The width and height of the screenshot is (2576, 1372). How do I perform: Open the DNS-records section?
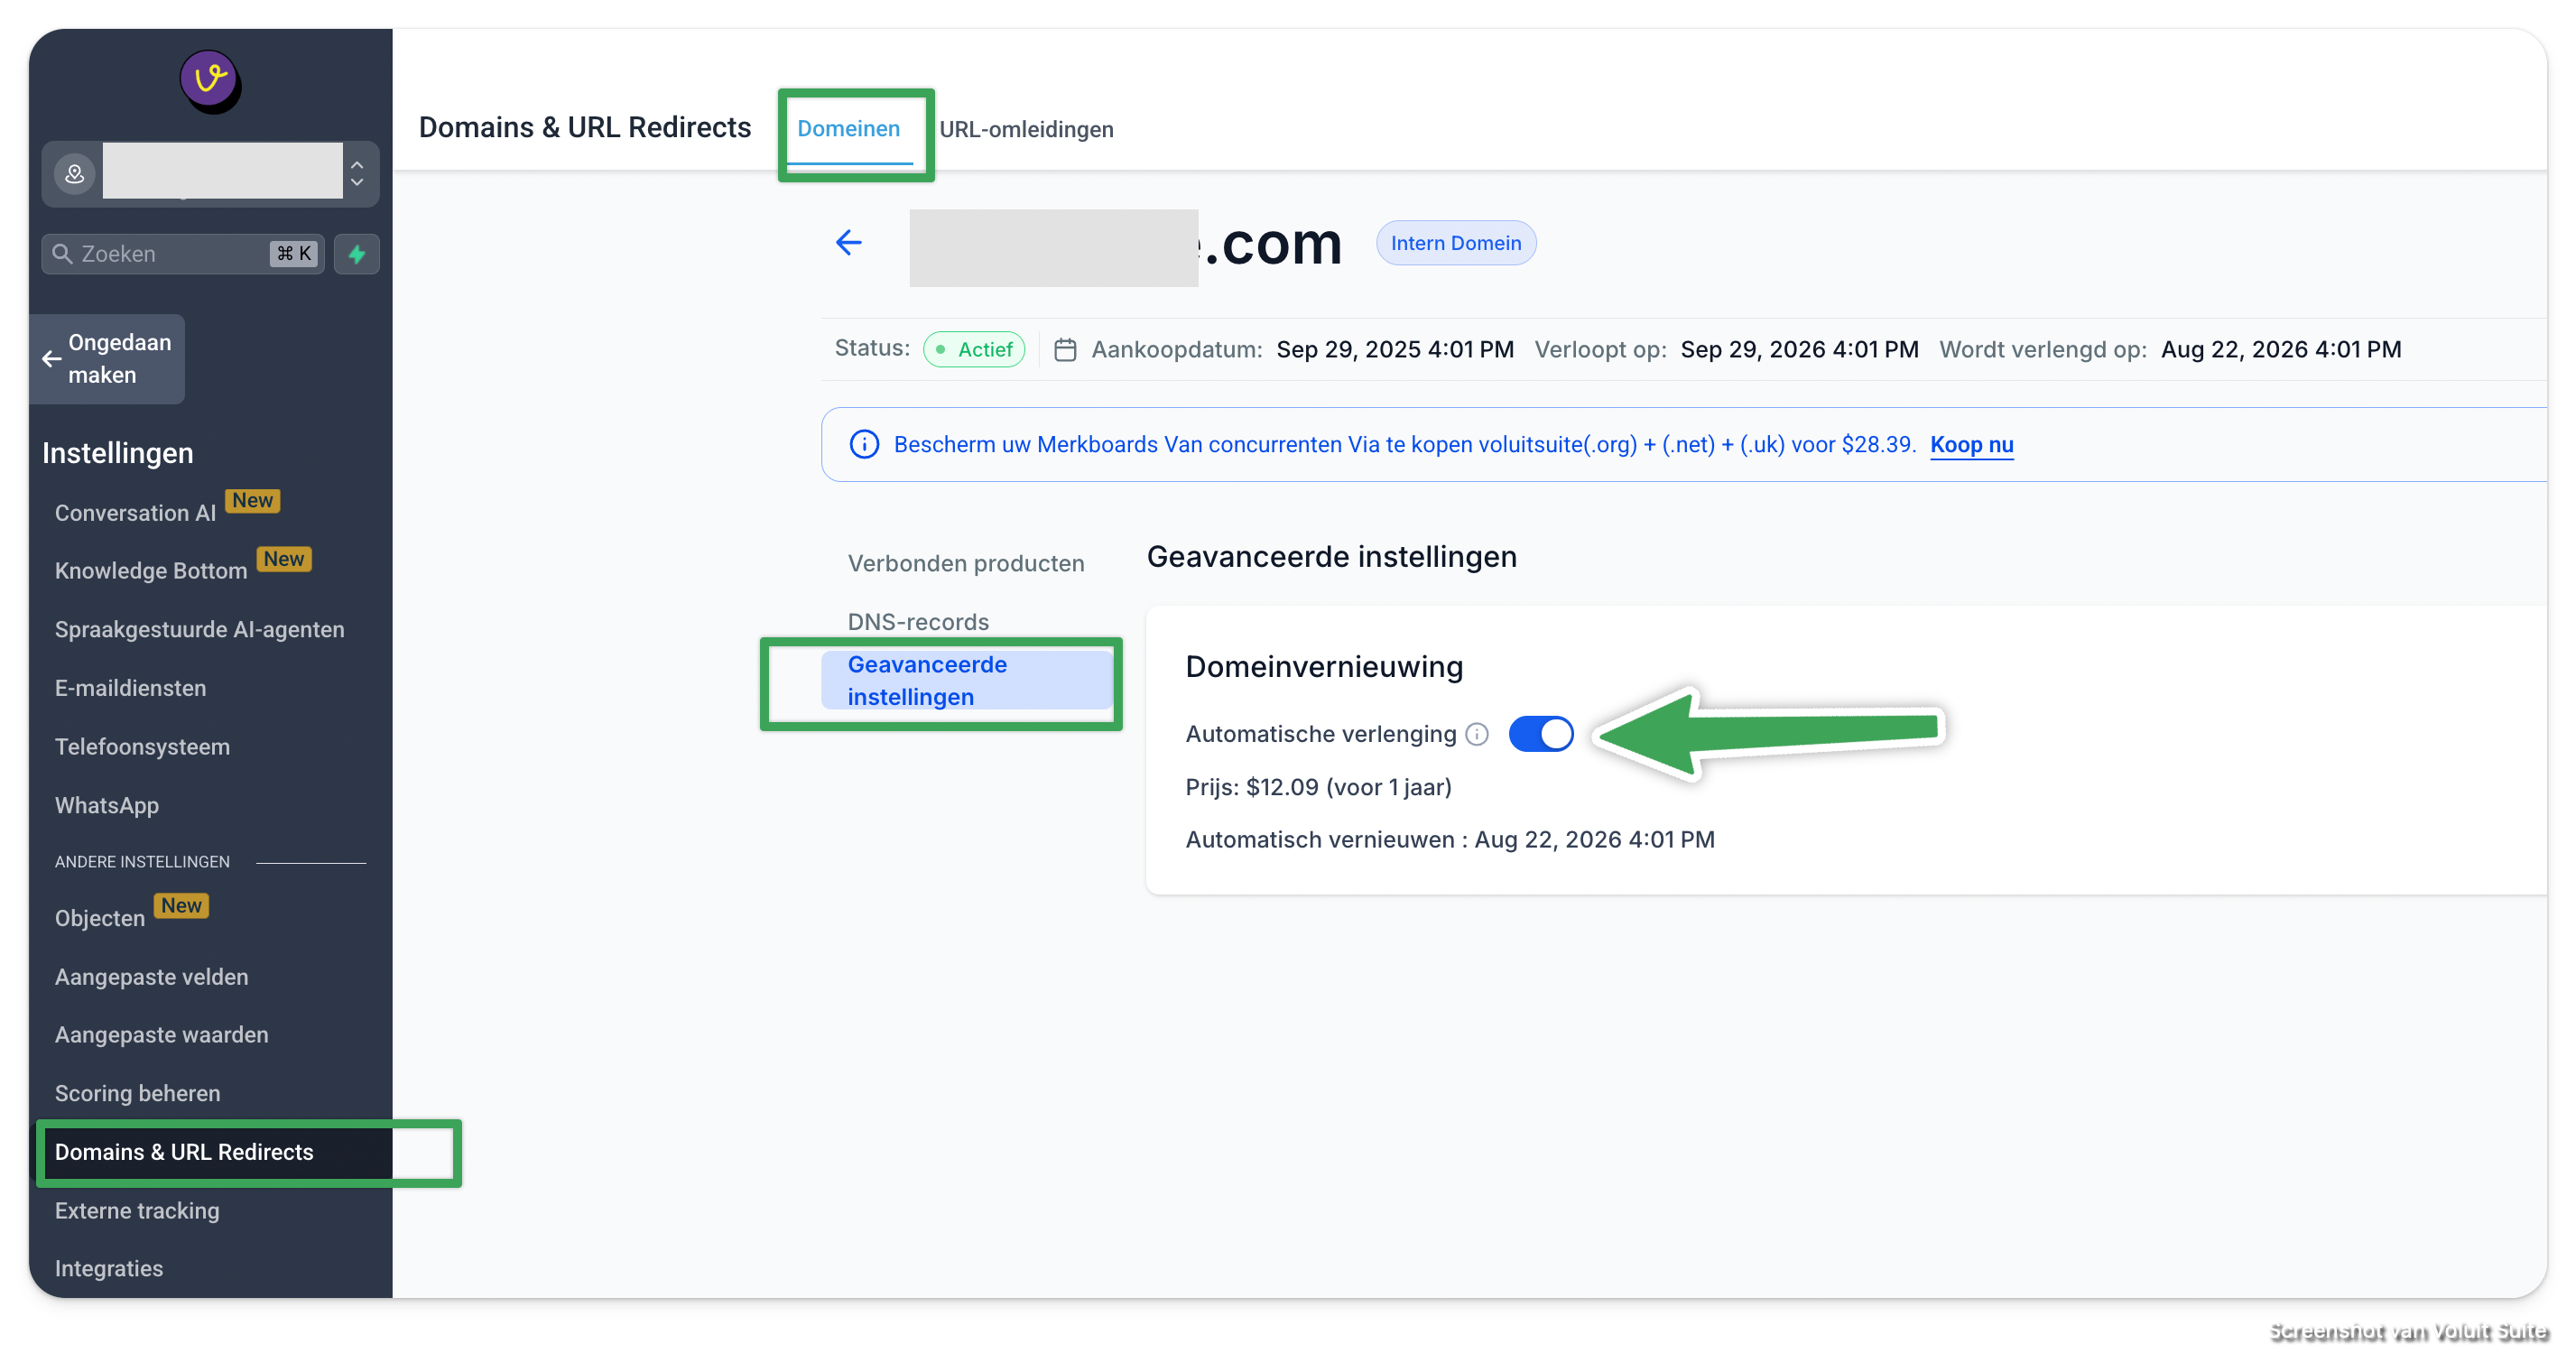pos(918,622)
